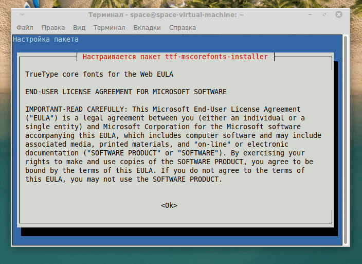The width and height of the screenshot is (362, 264).
Task: Click the window title 'Терминал - space@space-virtual-machine'
Action: click(166, 15)
